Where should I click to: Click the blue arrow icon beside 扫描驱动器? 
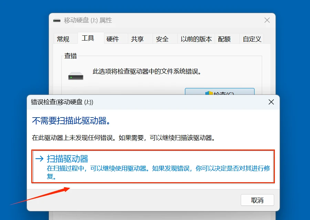click(40, 159)
